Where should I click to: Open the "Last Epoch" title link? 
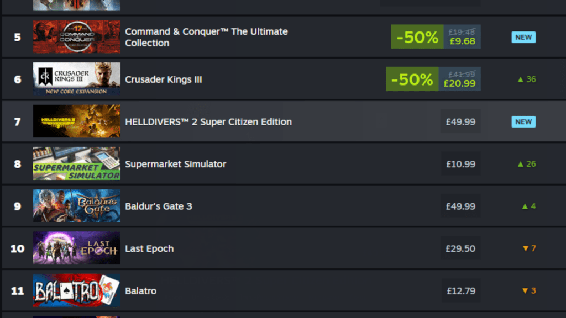pos(149,248)
